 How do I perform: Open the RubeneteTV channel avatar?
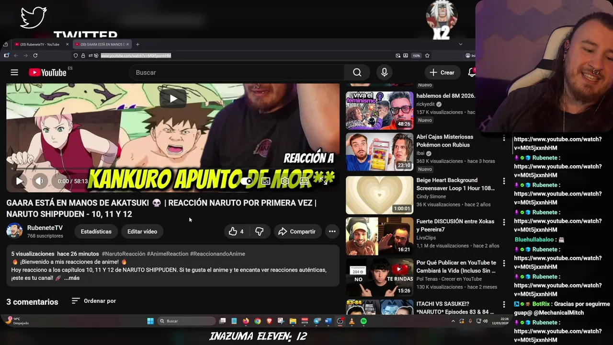pyautogui.click(x=14, y=231)
